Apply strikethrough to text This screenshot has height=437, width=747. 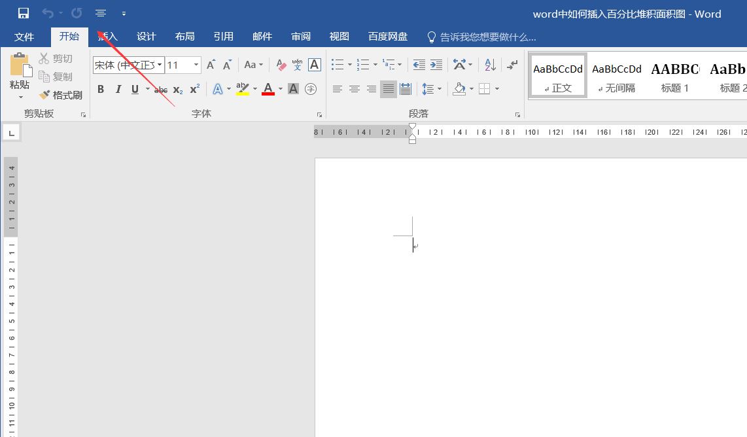161,89
